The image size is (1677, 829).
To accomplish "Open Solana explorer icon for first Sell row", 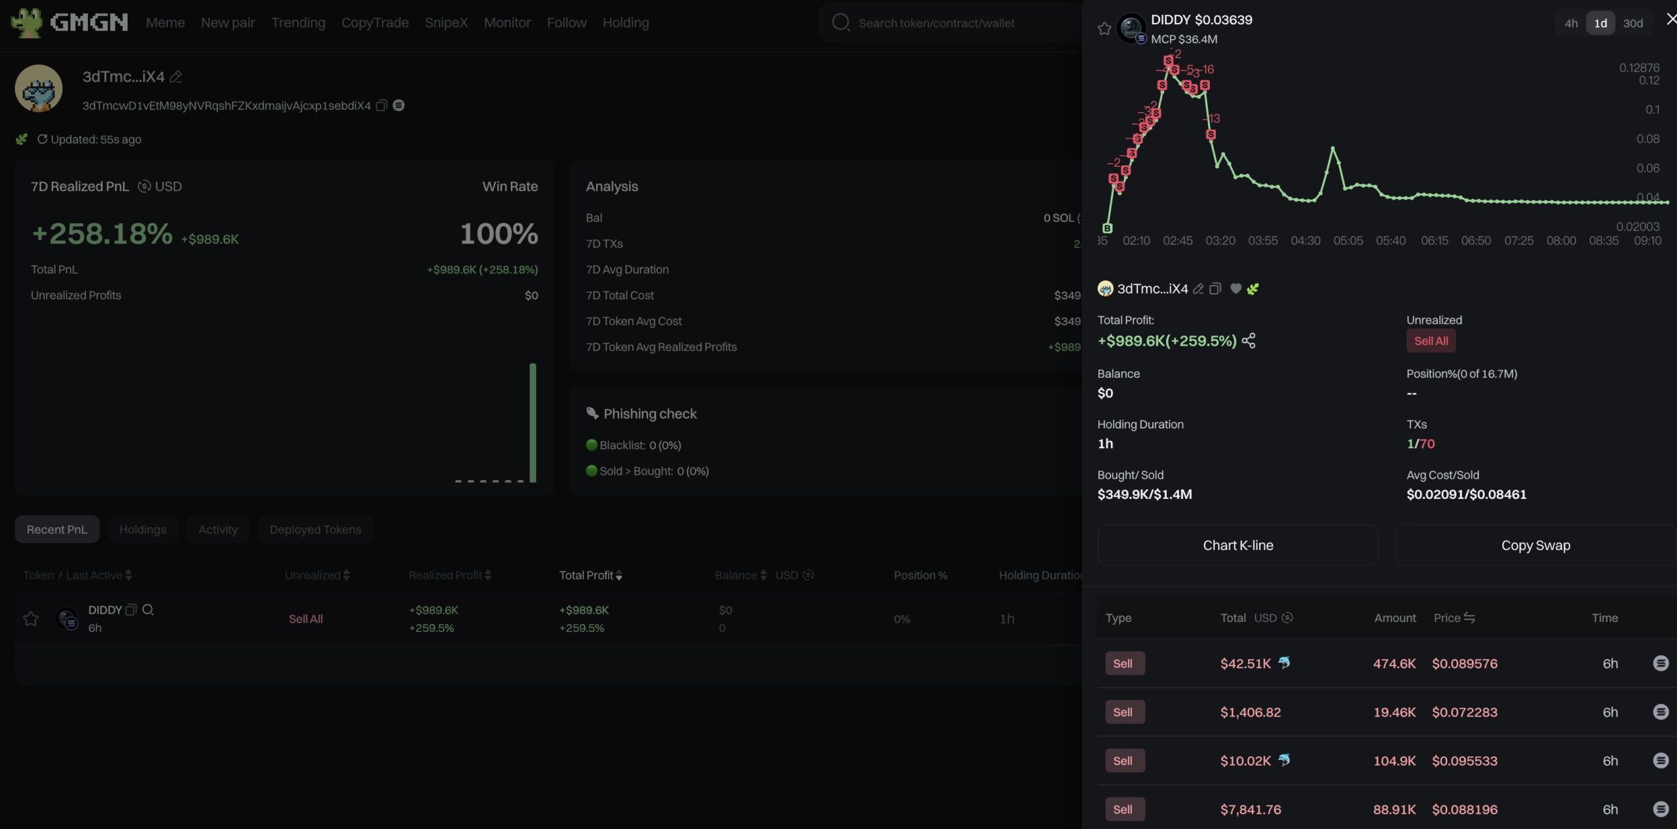I will click(1660, 663).
